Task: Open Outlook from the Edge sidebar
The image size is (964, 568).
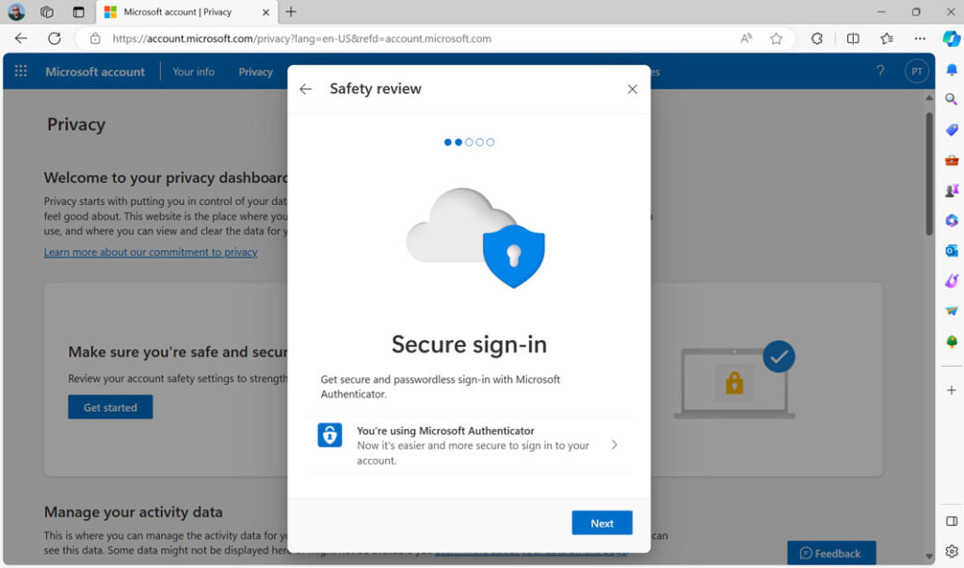Action: point(952,250)
